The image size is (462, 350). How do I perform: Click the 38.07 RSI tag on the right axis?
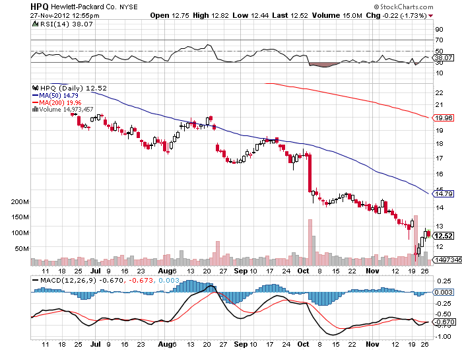(x=444, y=58)
